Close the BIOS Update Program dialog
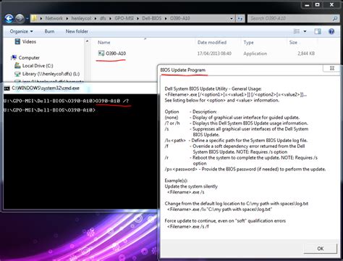The width and height of the screenshot is (343, 261). 332,68
